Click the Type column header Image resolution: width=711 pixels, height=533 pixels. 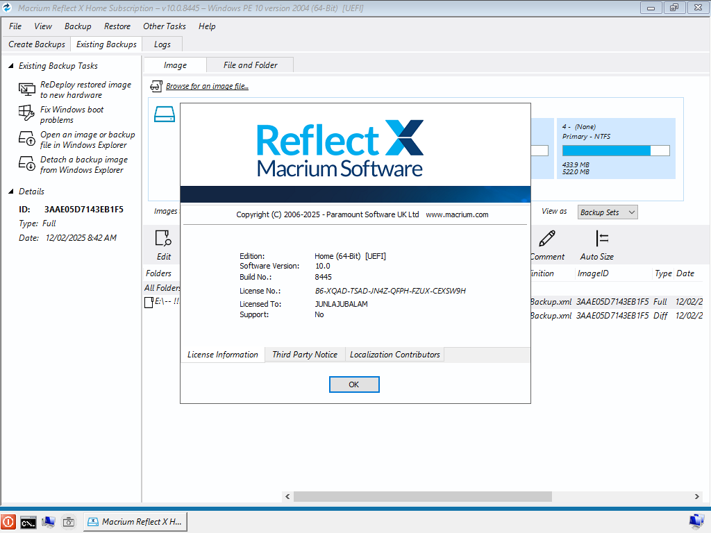point(663,273)
